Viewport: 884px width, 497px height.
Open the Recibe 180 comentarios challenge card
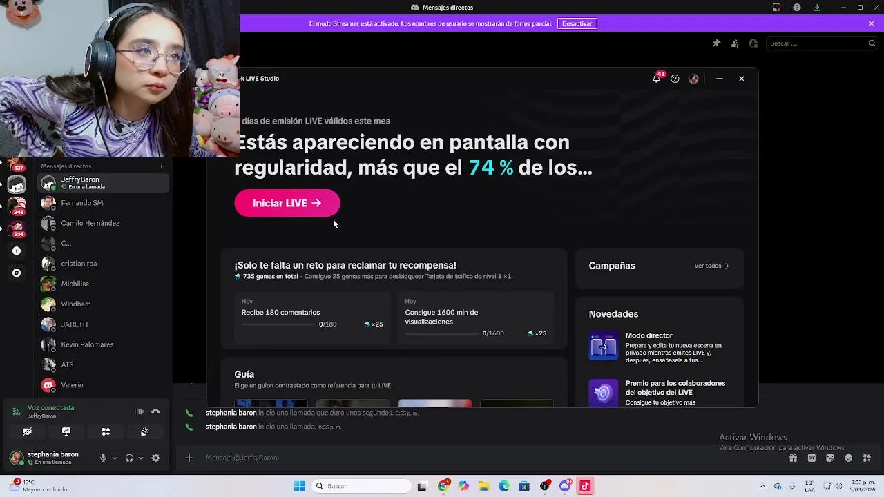(312, 318)
